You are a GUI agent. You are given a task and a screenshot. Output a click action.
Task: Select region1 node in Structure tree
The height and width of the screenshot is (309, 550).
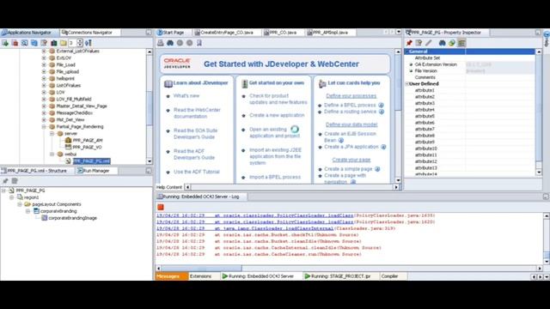coord(31,197)
